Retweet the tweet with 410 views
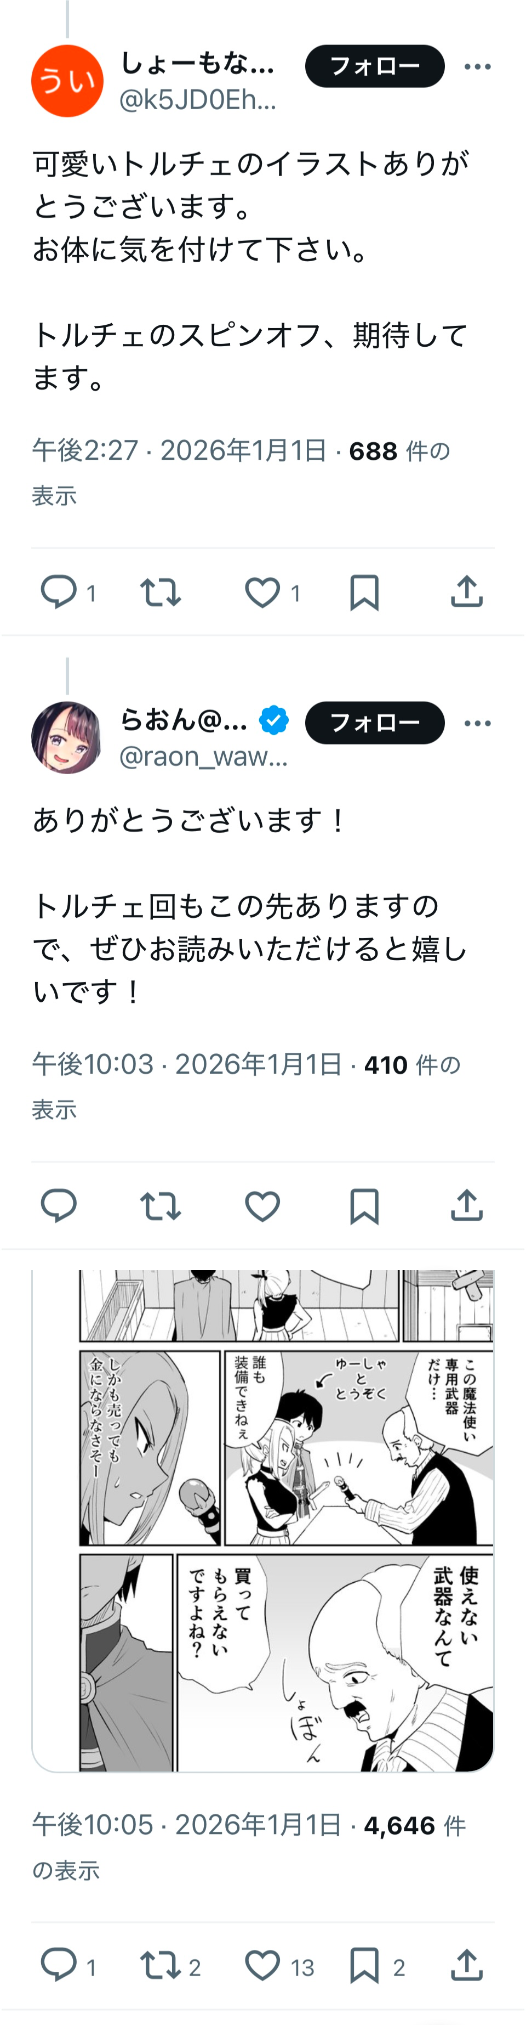 click(x=160, y=1205)
